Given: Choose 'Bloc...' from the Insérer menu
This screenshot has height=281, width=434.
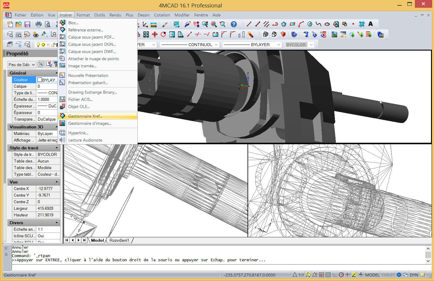Looking at the screenshot, I should (x=98, y=23).
